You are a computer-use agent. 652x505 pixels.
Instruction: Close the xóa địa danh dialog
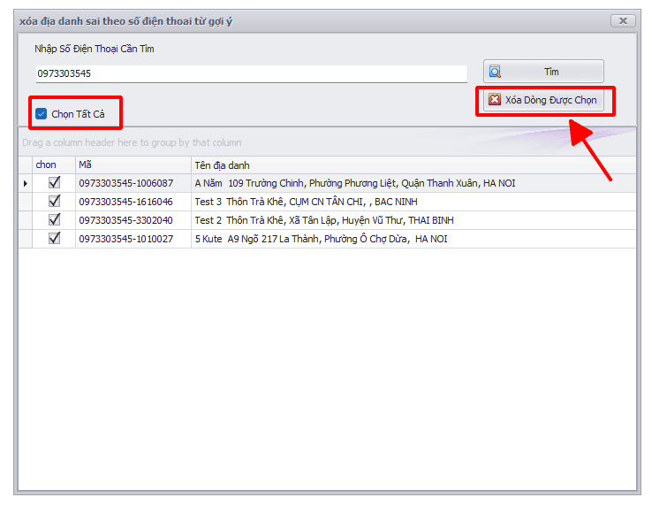623,21
